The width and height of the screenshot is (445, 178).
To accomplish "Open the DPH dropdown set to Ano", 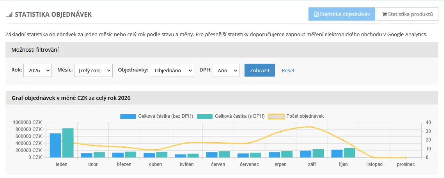I will [x=226, y=70].
